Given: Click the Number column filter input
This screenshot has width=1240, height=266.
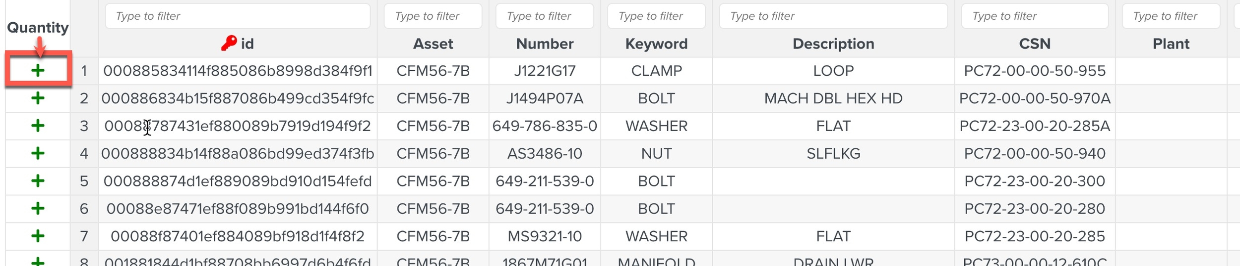Looking at the screenshot, I should [544, 16].
